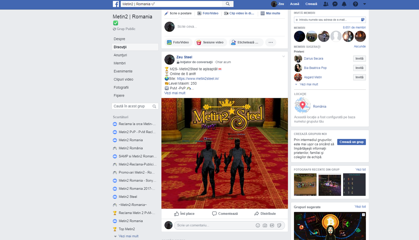Open shortcut Reclama la orce Metin
Viewport: 419px width, 240px height.
pyautogui.click(x=135, y=124)
